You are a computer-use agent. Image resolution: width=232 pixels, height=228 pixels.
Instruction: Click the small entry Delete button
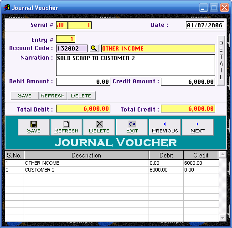point(81,96)
